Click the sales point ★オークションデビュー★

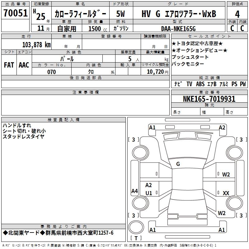pyautogui.click(x=200, y=50)
